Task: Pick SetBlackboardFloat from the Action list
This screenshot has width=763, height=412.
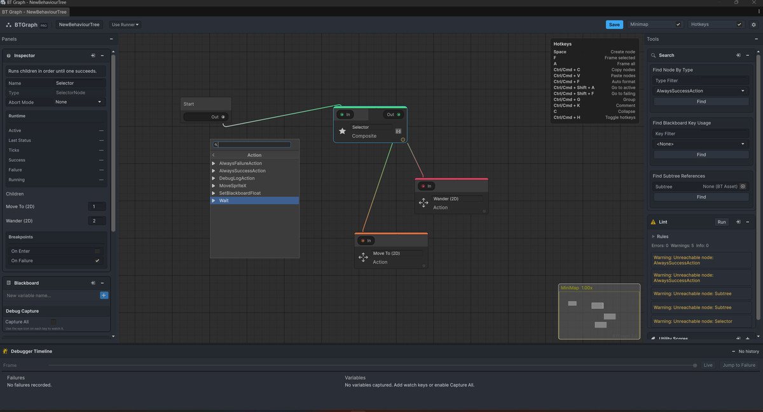Action: click(254, 193)
